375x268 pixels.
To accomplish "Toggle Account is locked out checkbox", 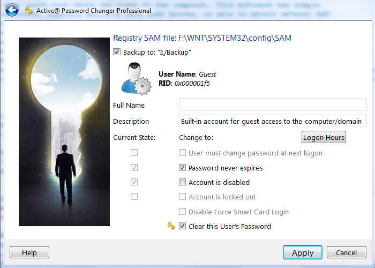I will [182, 197].
